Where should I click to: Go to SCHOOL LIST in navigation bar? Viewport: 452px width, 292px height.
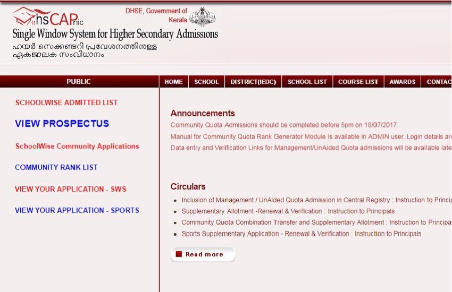coord(307,82)
